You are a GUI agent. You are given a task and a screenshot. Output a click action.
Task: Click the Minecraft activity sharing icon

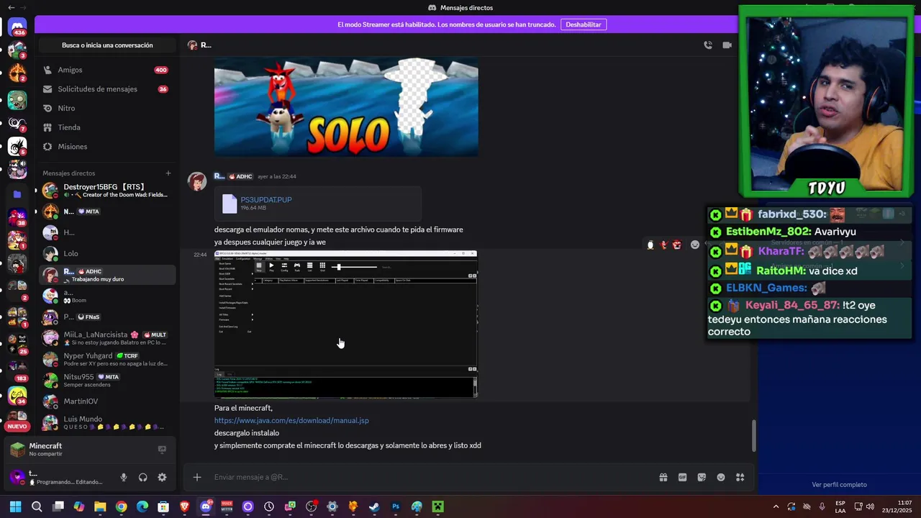(x=162, y=450)
